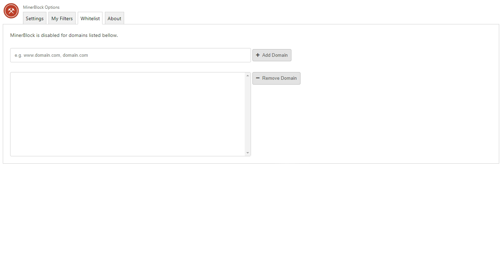Focus the domain input field

(x=130, y=55)
